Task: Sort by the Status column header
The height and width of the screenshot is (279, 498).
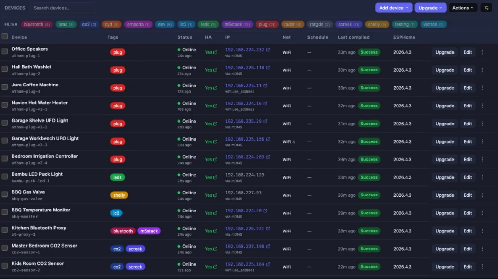Action: coord(185,37)
